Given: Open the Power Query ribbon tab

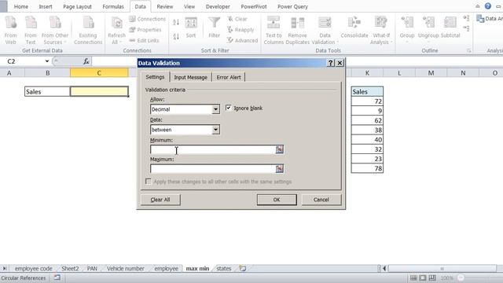Looking at the screenshot, I should tap(292, 6).
